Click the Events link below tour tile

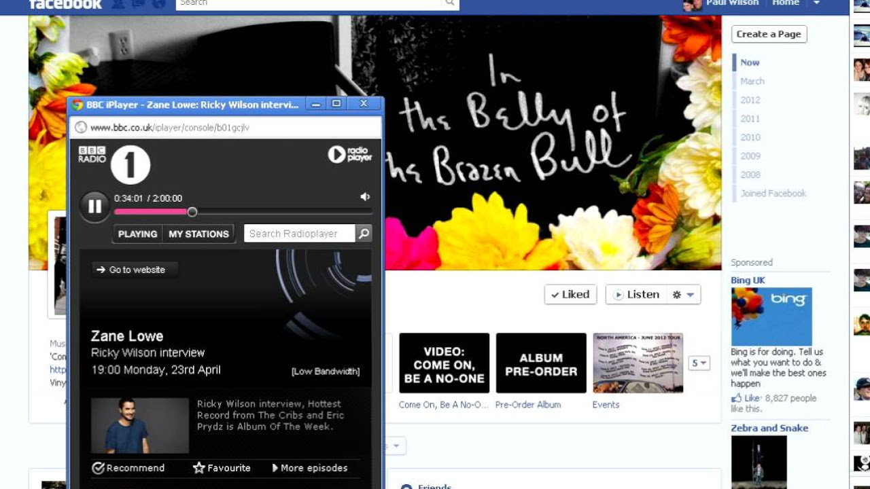(x=606, y=405)
